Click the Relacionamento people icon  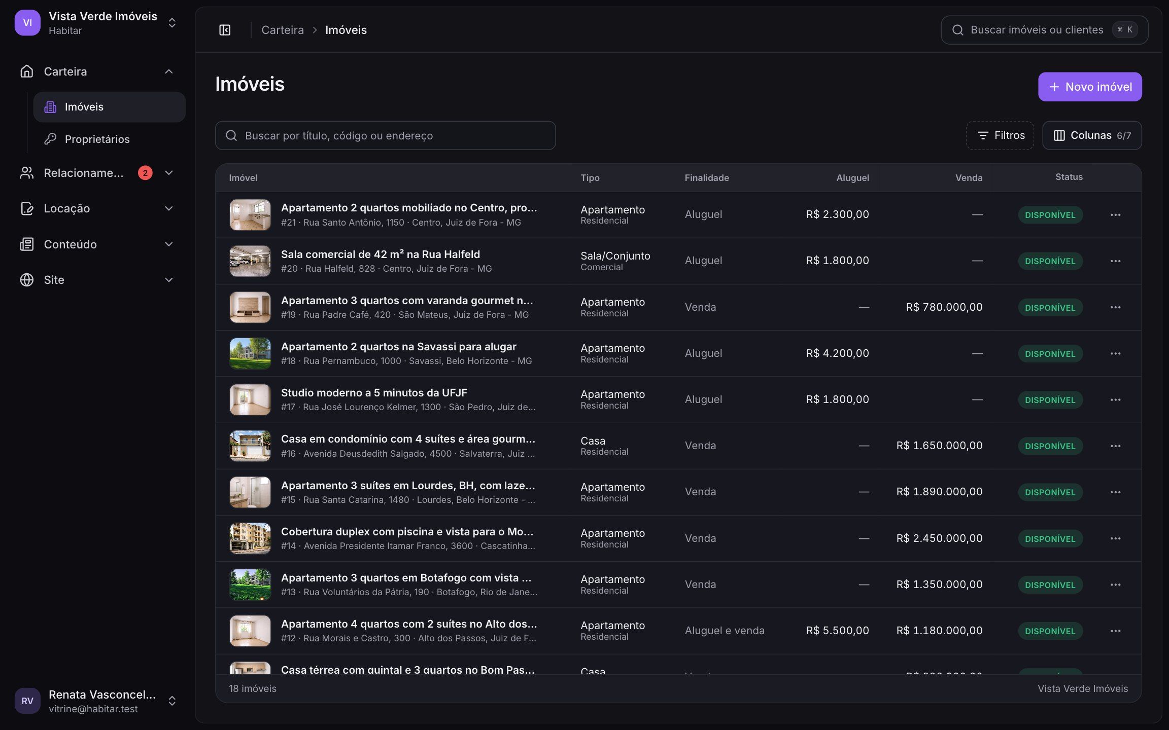(x=26, y=173)
